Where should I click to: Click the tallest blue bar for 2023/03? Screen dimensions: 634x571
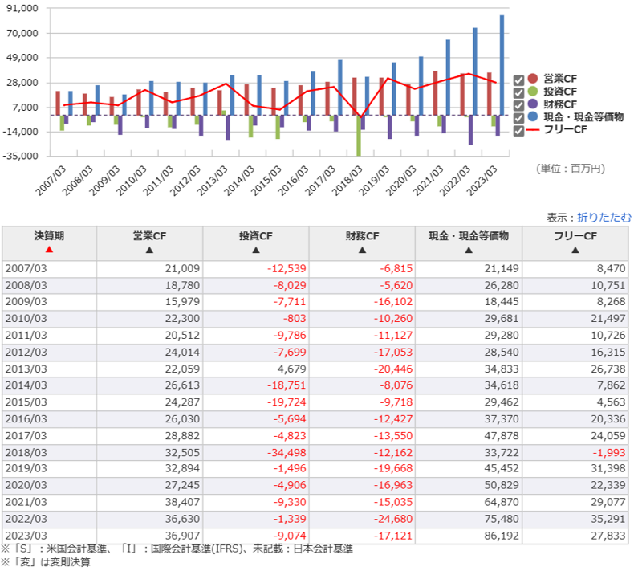502,64
